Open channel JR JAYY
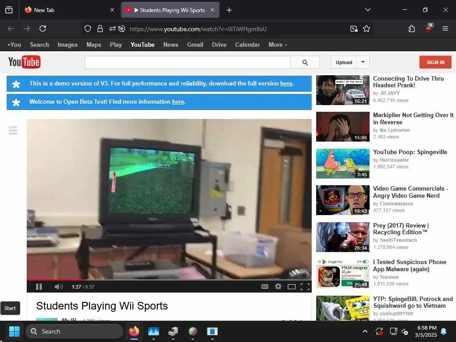This screenshot has width=456, height=342. coord(390,94)
